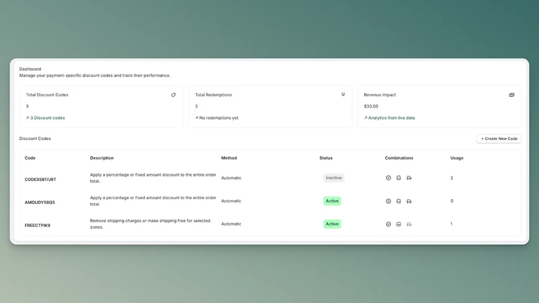Screen dimensions: 539x303
Task: Click the description text of CODES5B17J9T
Action: click(x=153, y=178)
